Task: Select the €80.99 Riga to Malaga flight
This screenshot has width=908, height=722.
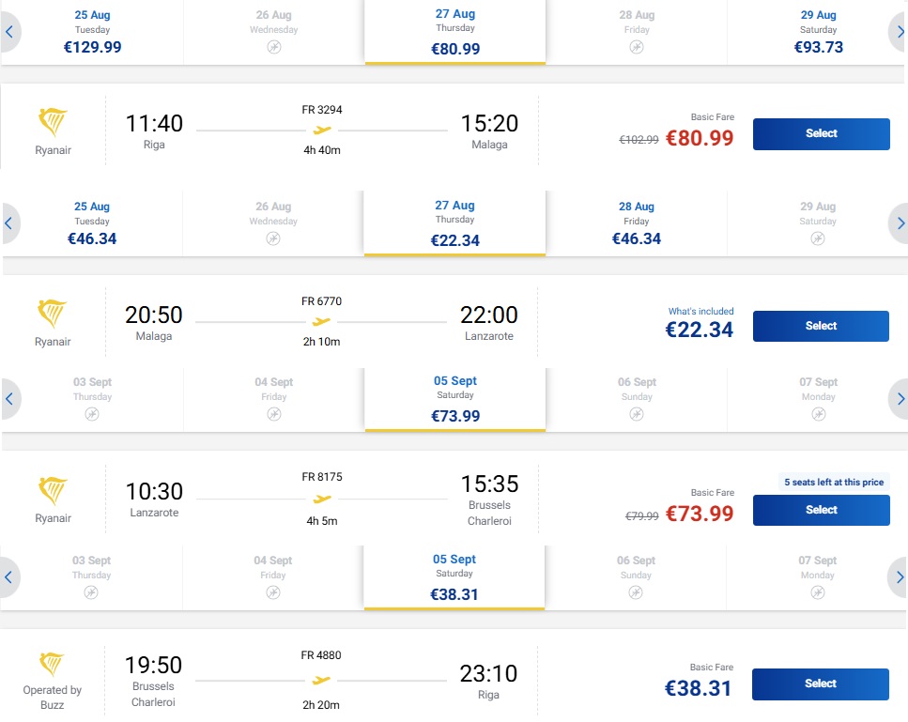Action: click(821, 133)
